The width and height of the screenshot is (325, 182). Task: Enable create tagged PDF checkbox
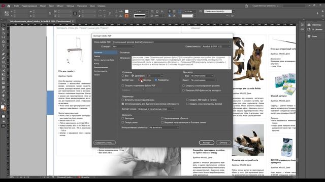coord(187,100)
